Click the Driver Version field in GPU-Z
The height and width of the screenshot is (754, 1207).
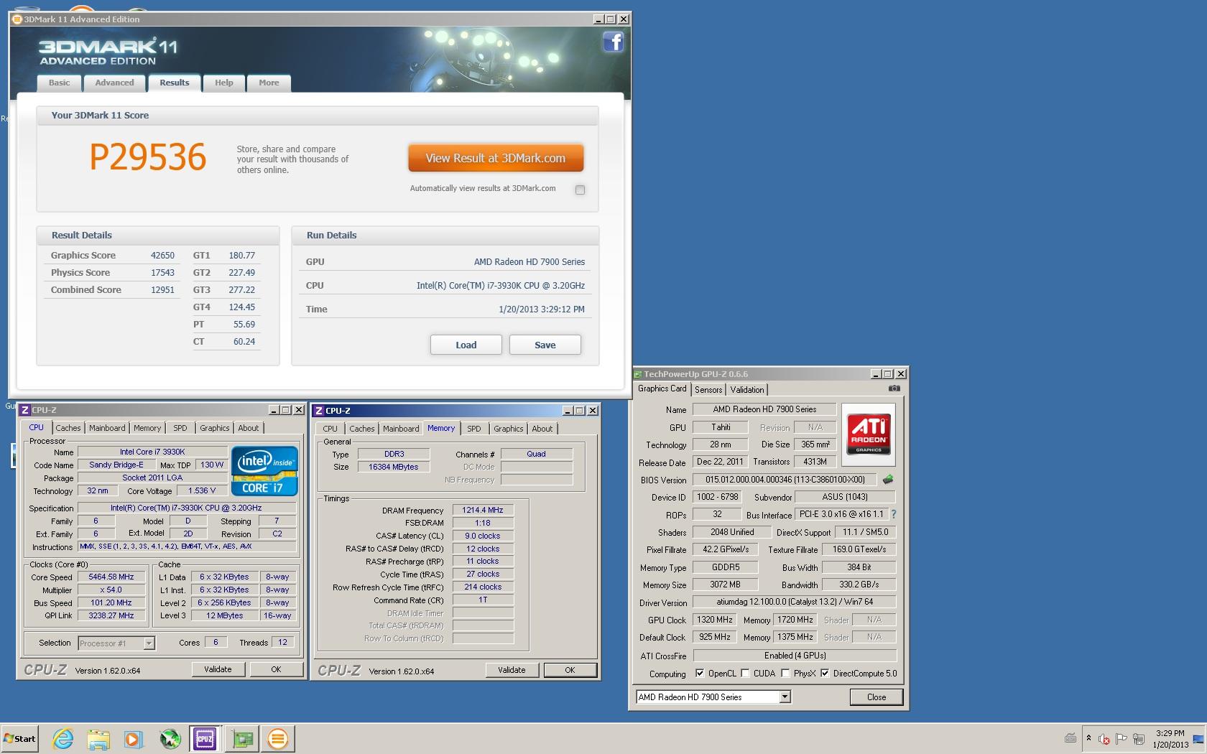point(795,602)
